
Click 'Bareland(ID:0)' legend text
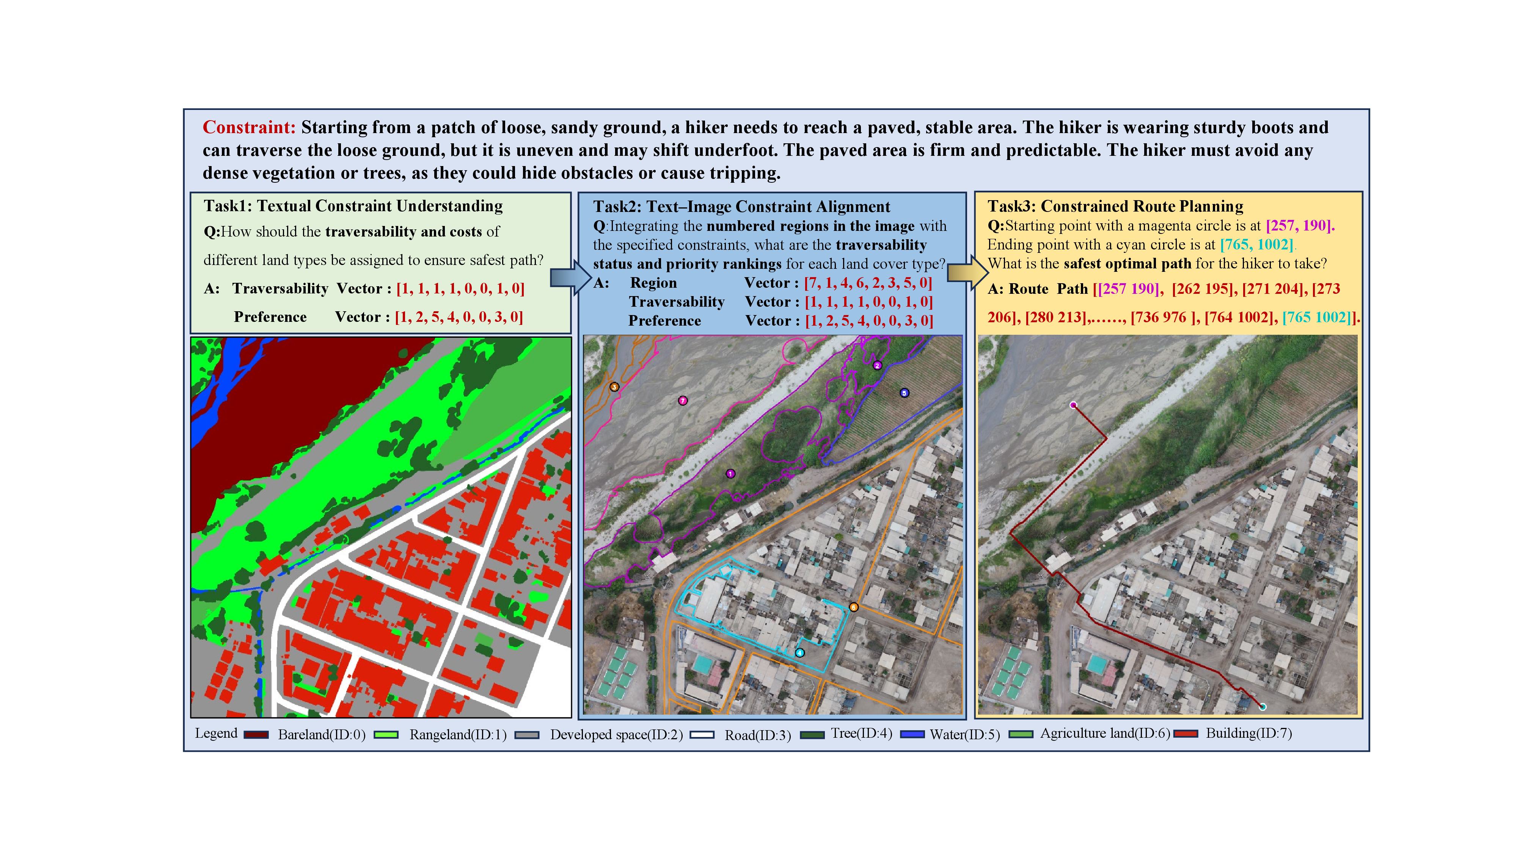pos(322,735)
